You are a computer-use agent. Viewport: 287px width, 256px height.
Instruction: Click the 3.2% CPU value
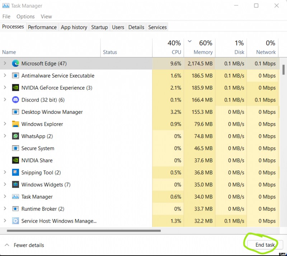(176, 112)
